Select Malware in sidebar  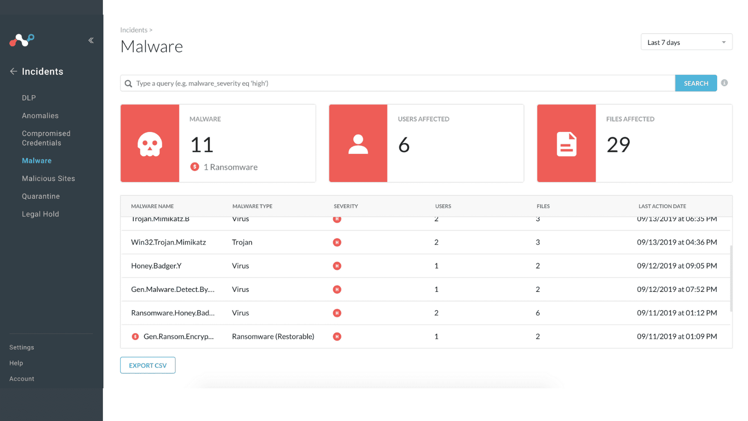tap(36, 160)
